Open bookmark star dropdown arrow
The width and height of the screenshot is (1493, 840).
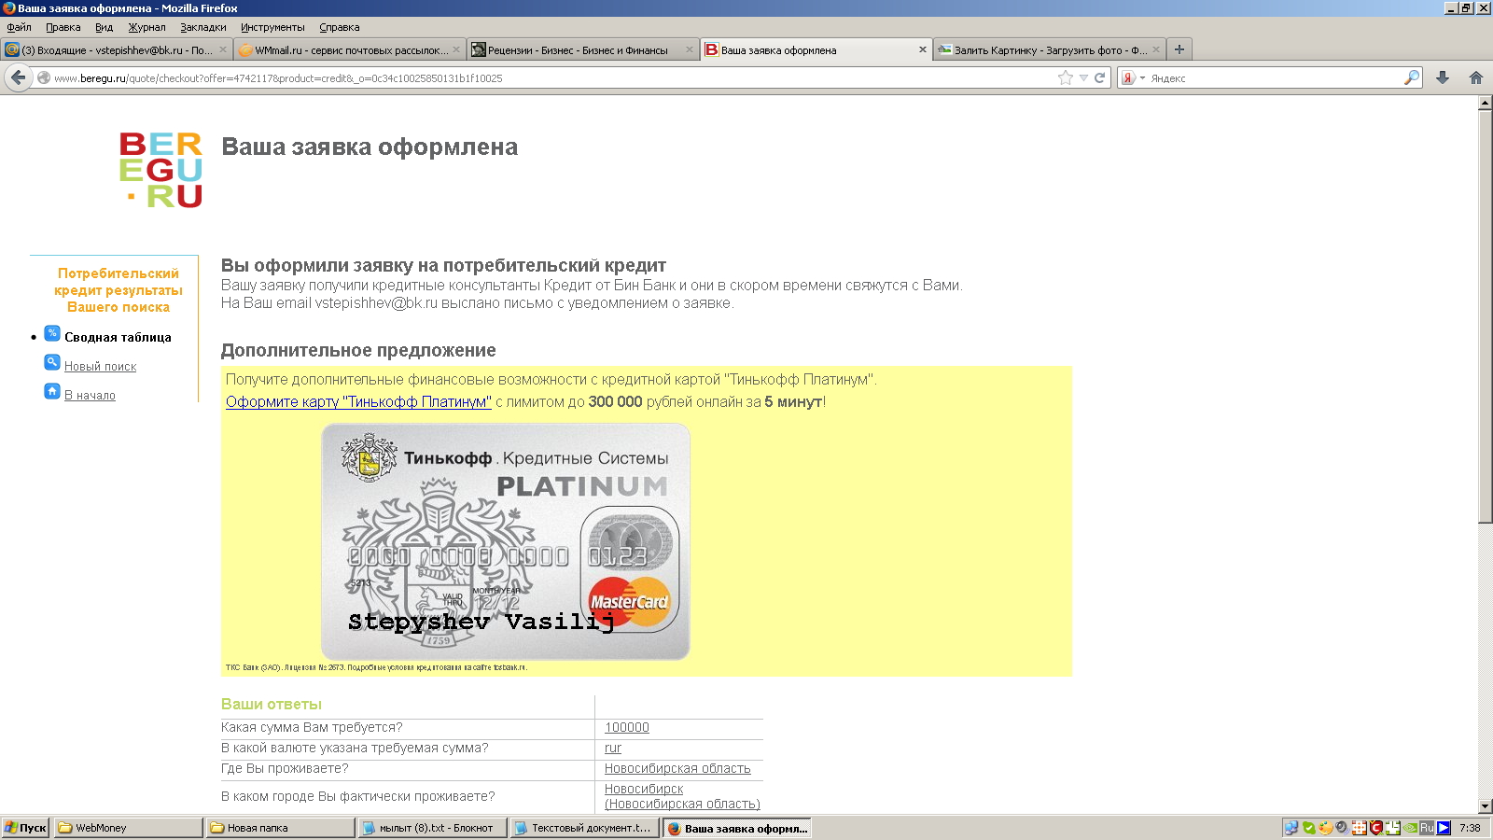pos(1083,78)
